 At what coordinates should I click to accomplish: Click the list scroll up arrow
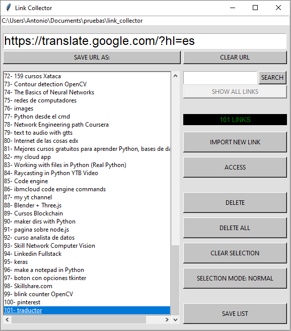pos(175,76)
